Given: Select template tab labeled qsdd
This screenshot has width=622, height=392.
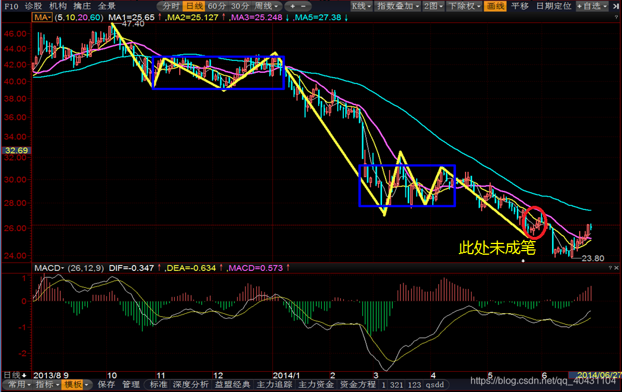Looking at the screenshot, I should click(435, 385).
